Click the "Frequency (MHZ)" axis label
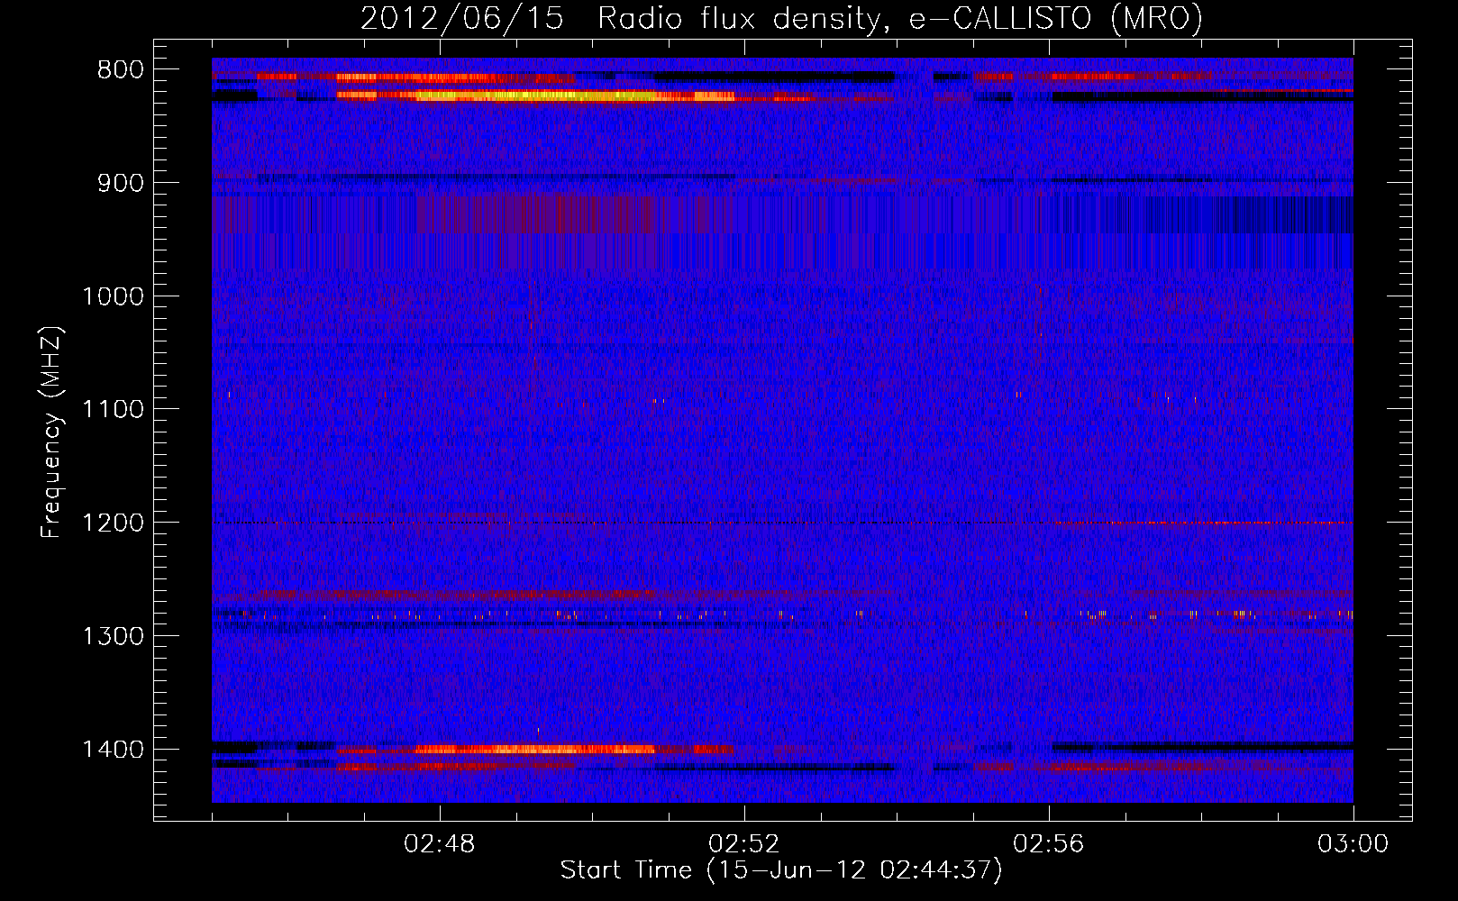Screen dimensions: 1458x901 click(52, 432)
